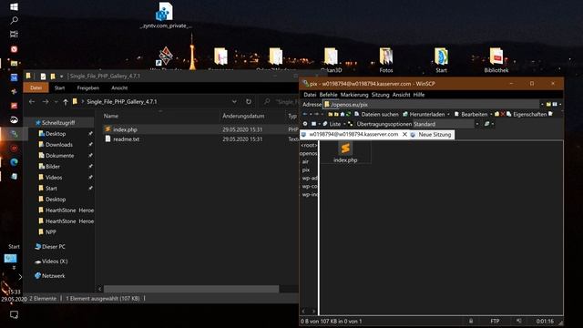This screenshot has width=583, height=328.
Task: Click WinSCP settings gear icon
Action: tap(305, 124)
